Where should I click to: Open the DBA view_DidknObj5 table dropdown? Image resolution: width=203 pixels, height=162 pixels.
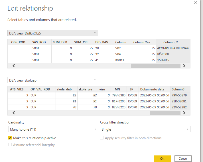click(x=53, y=33)
